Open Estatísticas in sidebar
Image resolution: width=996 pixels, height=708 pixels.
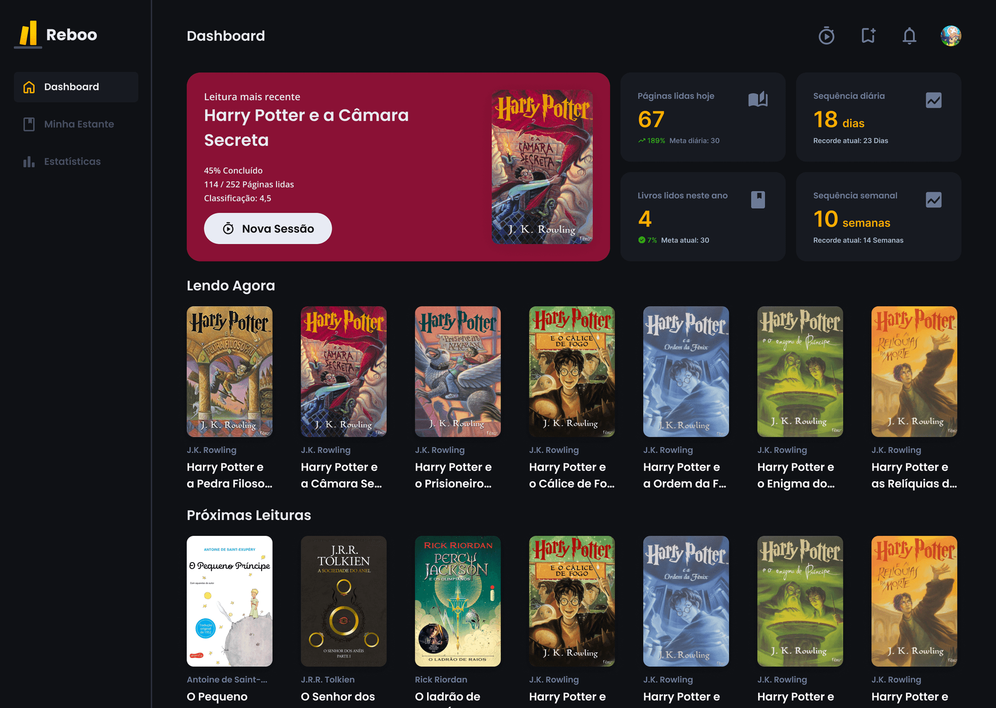tap(76, 161)
